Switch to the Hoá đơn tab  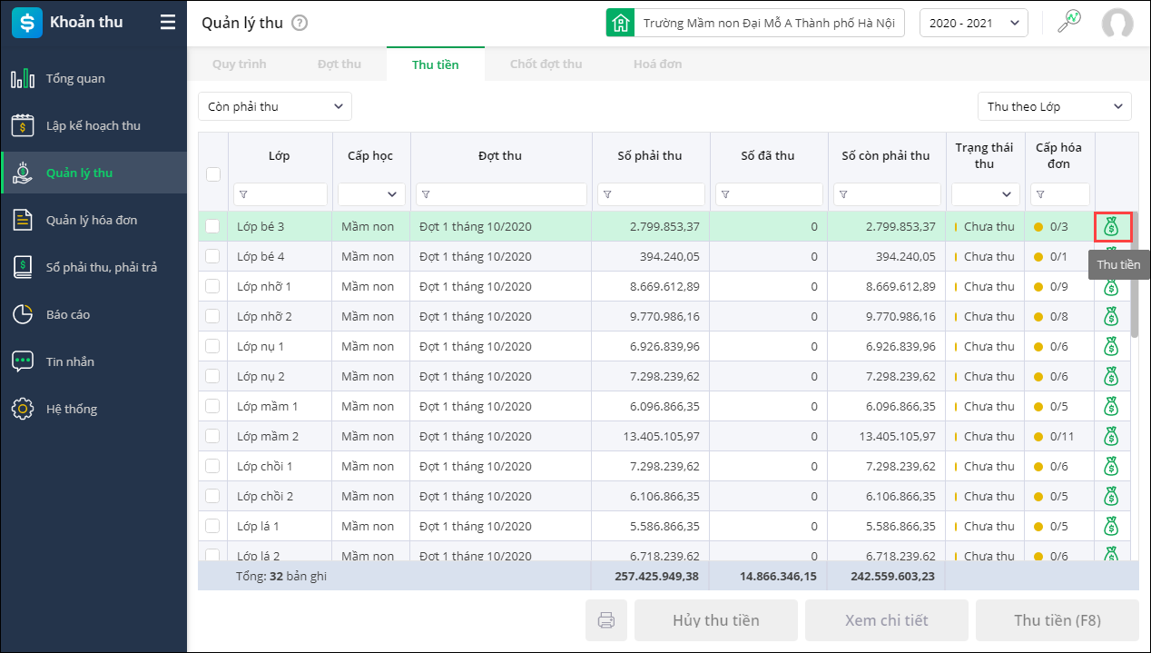(x=657, y=64)
